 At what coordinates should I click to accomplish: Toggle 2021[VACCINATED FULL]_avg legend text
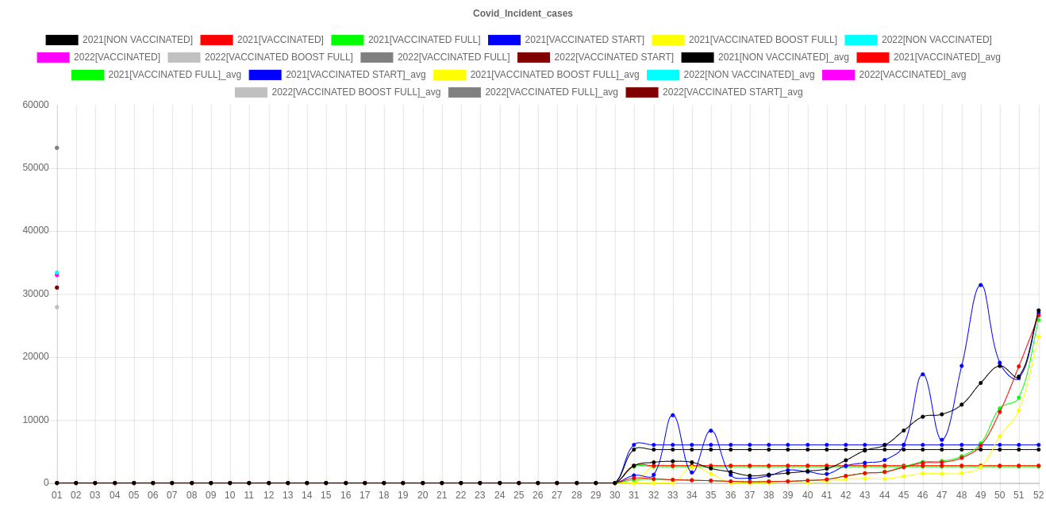click(x=175, y=75)
